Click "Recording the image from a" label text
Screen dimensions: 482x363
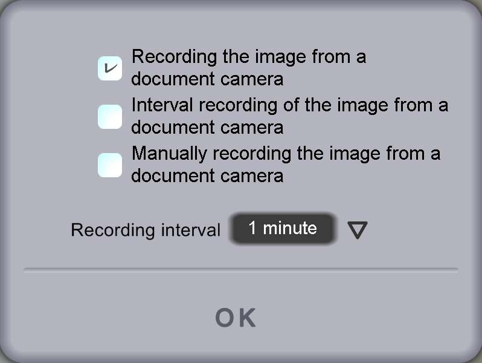[249, 57]
